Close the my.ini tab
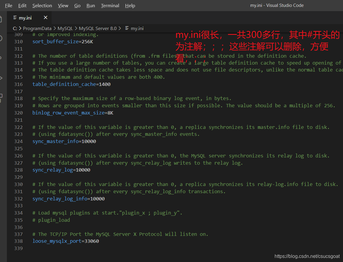The width and height of the screenshot is (343, 262). coord(46,17)
